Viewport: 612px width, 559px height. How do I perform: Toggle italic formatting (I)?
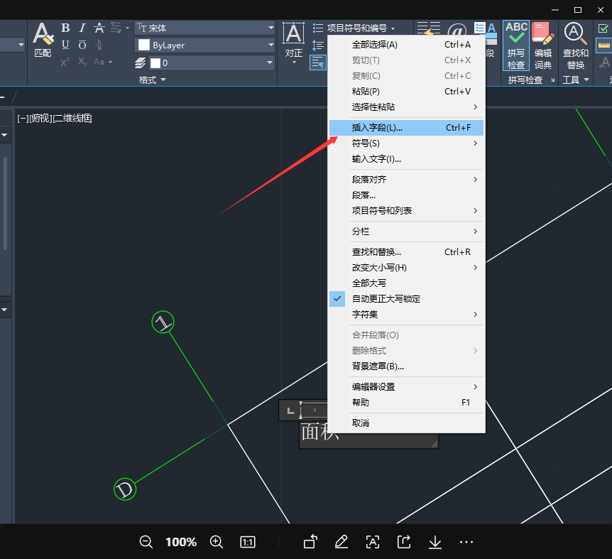tap(82, 28)
